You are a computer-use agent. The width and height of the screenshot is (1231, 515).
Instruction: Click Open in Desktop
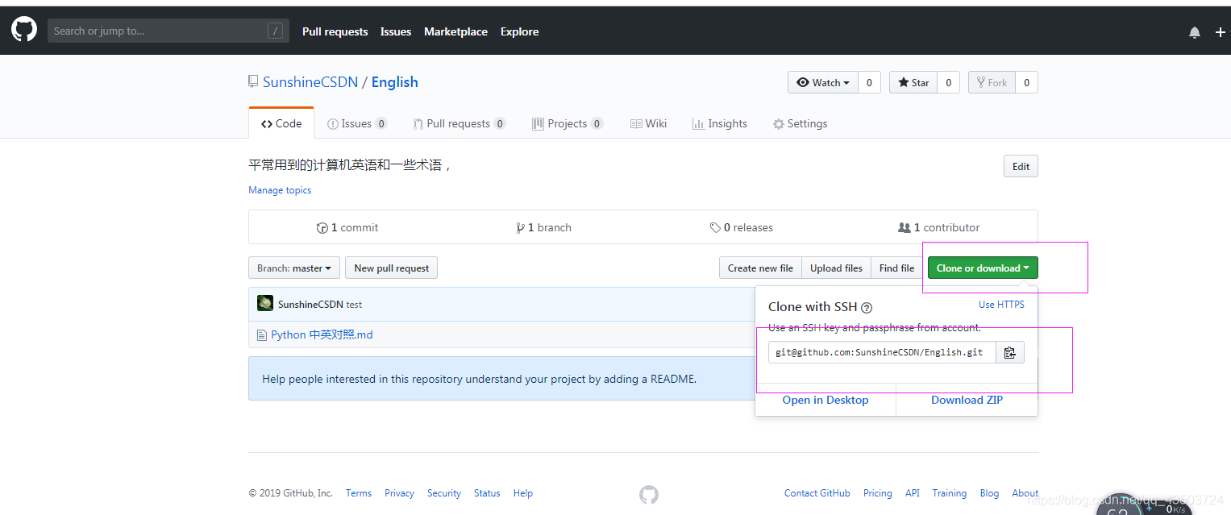826,400
